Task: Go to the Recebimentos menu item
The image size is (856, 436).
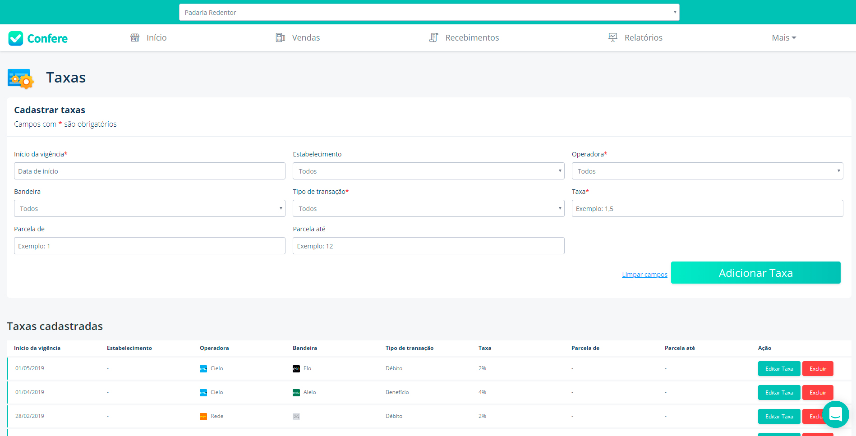Action: (472, 38)
